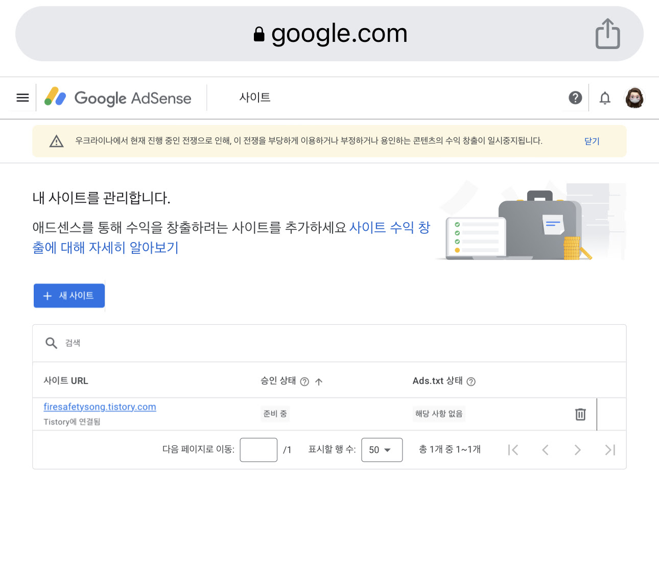
Task: Open the hamburger navigation menu
Action: pos(22,98)
